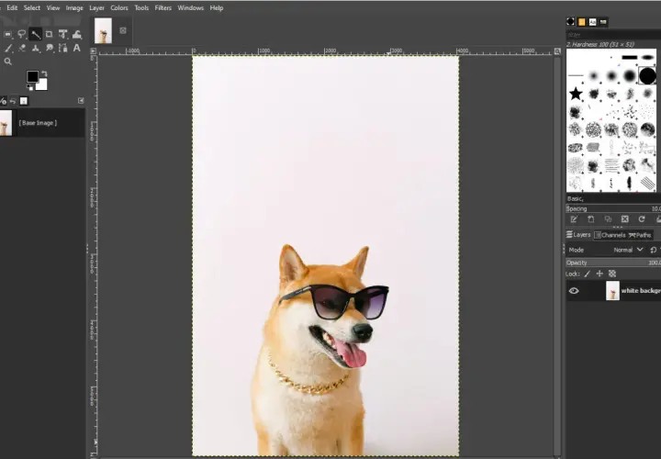The width and height of the screenshot is (661, 459).
Task: Select the Hardness 100 round brush
Action: [x=647, y=76]
